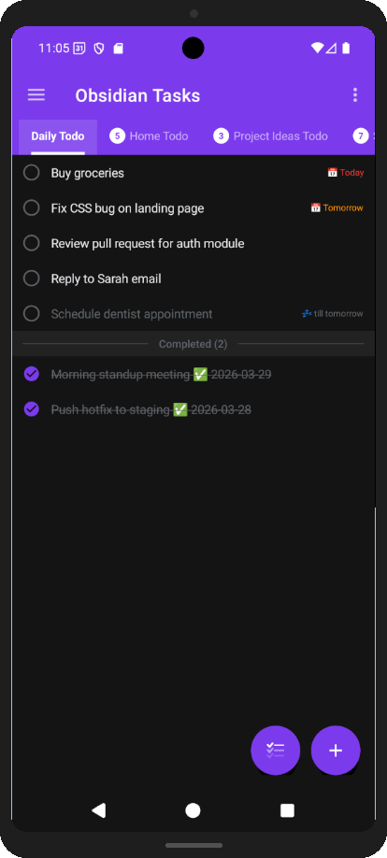Check off Fix CSS bug task
This screenshot has width=387, height=858.
(x=32, y=207)
